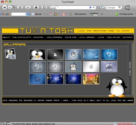Open The Community navigation link

21,37
